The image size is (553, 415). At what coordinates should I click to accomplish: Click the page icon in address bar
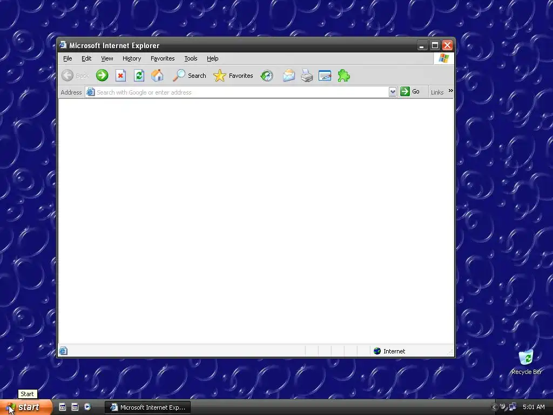pyautogui.click(x=91, y=92)
